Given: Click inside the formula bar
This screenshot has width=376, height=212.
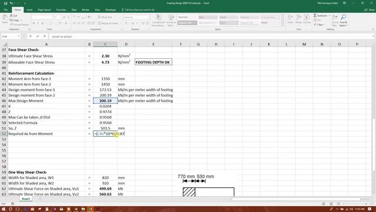Looking at the screenshot, I should coord(210,37).
